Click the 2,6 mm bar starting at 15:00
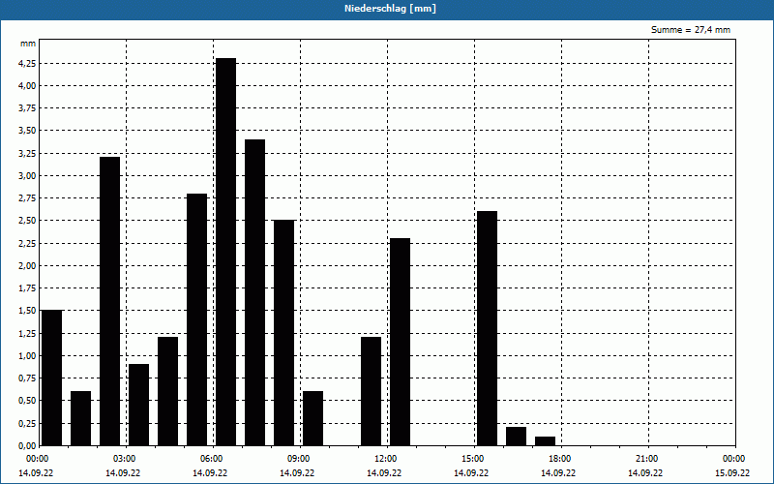774x484 pixels. click(488, 328)
